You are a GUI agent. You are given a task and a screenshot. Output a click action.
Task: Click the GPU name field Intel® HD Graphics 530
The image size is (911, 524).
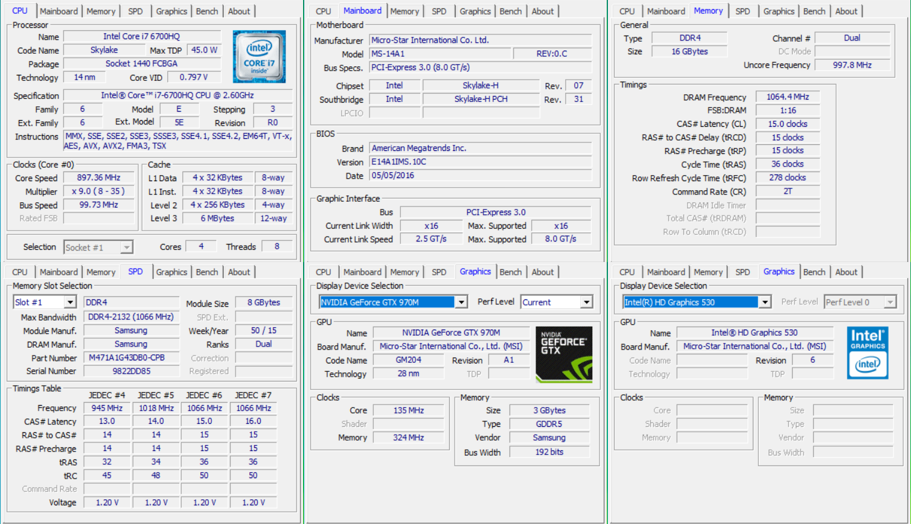click(x=755, y=333)
